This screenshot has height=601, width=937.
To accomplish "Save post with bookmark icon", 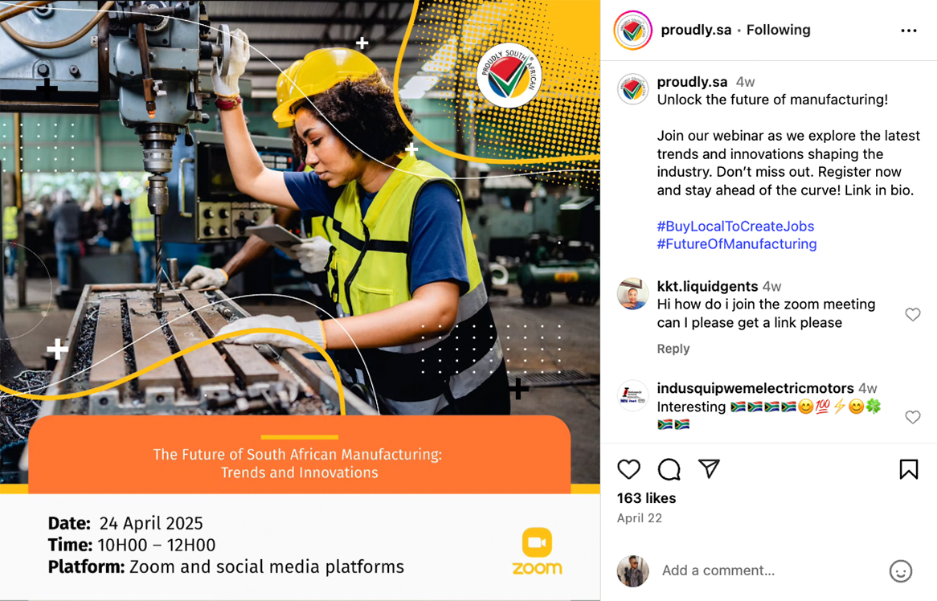I will tap(908, 469).
